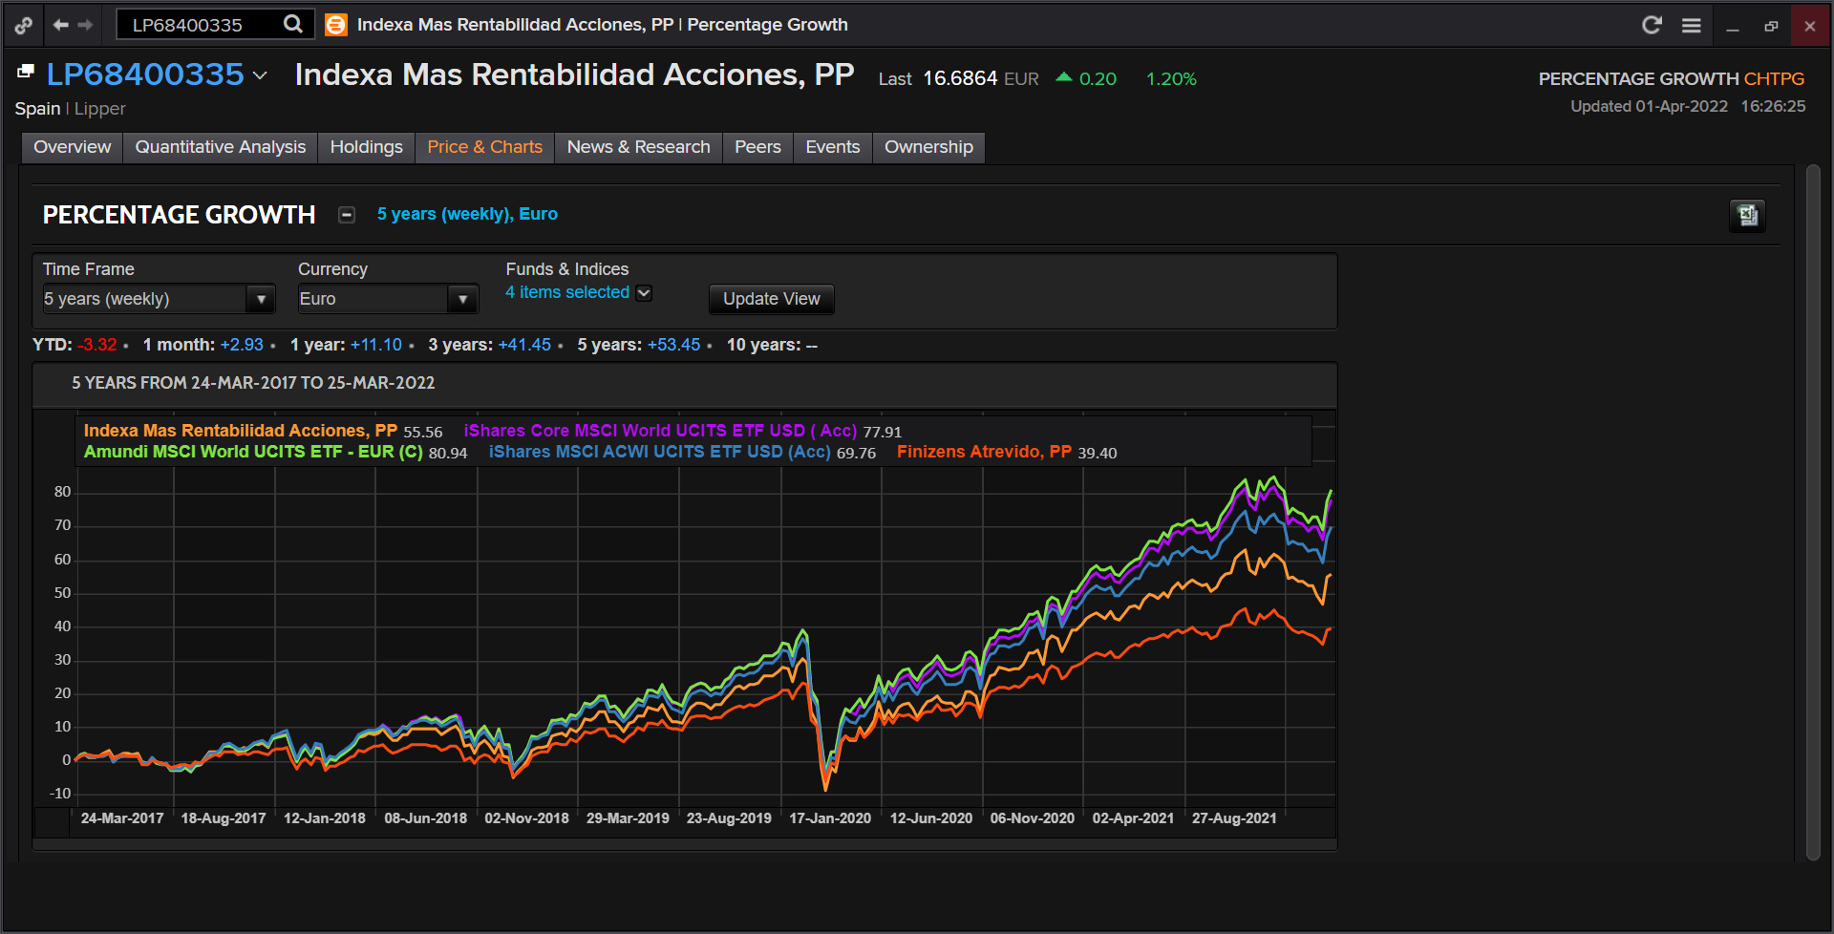Open the Events tab
1834x934 pixels.
click(x=833, y=147)
